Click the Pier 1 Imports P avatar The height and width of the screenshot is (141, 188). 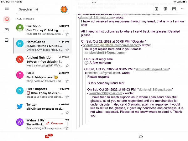tap(20, 91)
